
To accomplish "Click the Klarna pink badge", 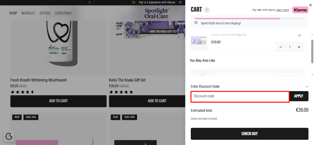I will (x=300, y=10).
